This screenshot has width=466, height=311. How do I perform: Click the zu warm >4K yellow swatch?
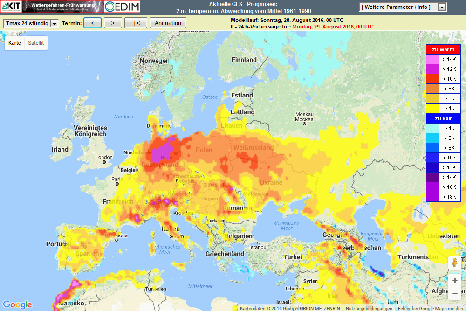[432, 108]
